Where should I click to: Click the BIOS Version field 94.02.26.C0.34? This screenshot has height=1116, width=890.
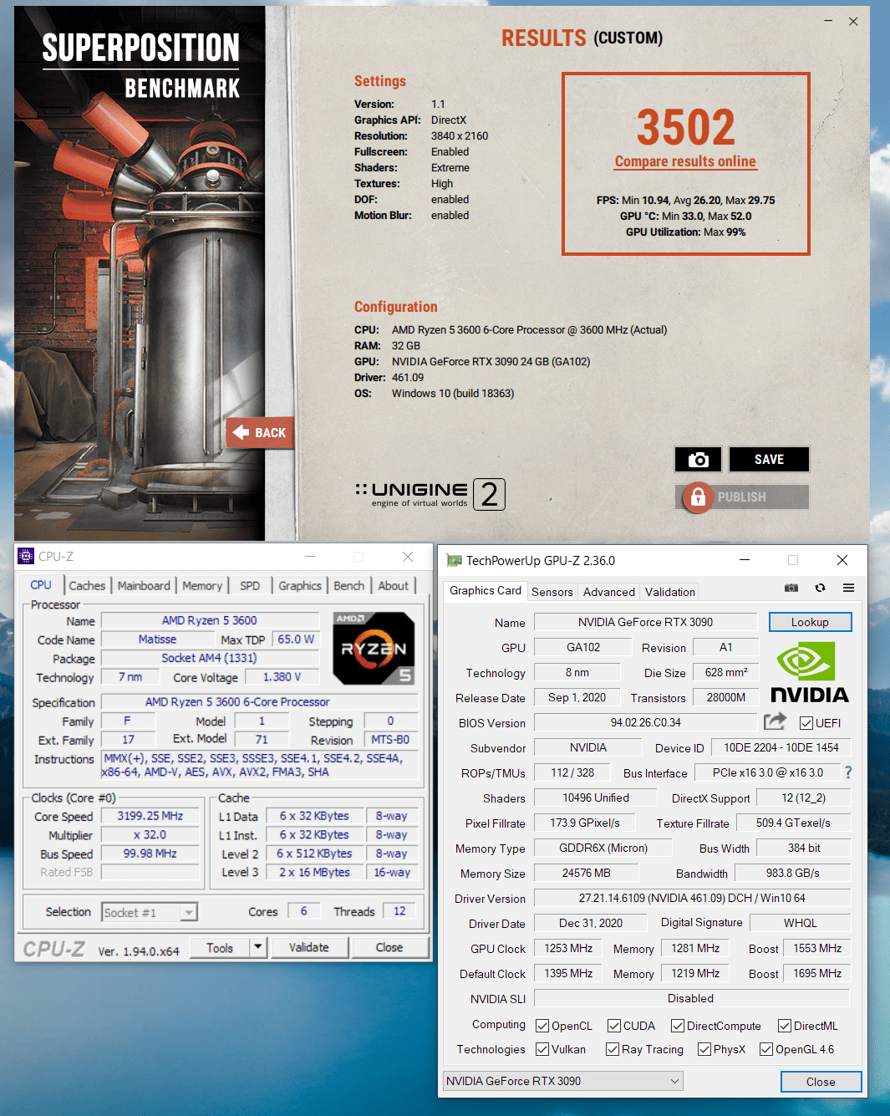coord(645,722)
